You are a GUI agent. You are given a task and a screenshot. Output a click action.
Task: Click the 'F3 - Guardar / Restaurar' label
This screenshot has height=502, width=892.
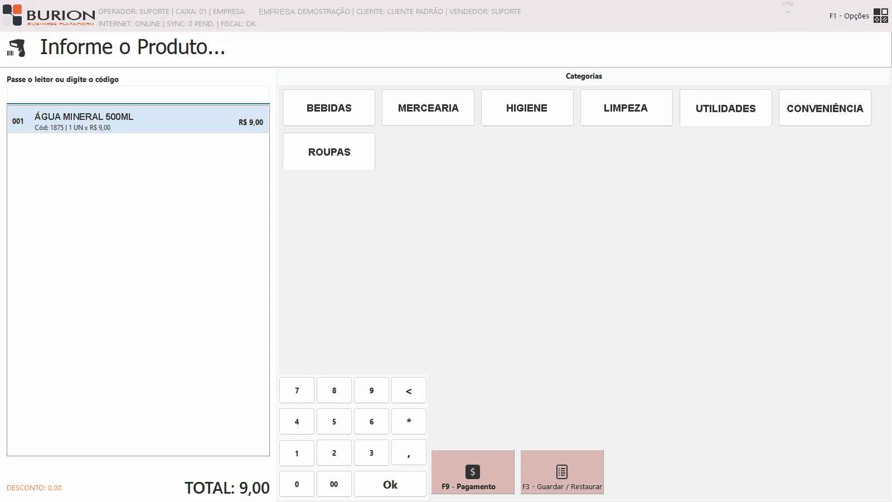click(x=562, y=486)
